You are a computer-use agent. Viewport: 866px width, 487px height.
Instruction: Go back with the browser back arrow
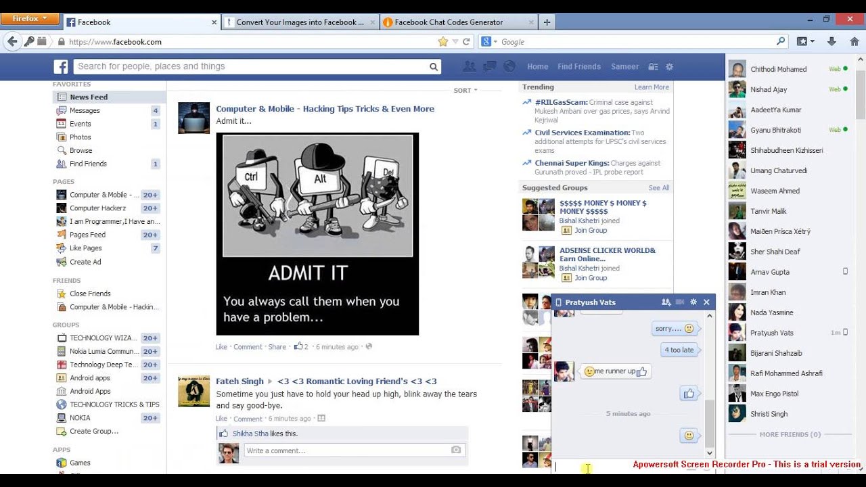click(x=12, y=41)
